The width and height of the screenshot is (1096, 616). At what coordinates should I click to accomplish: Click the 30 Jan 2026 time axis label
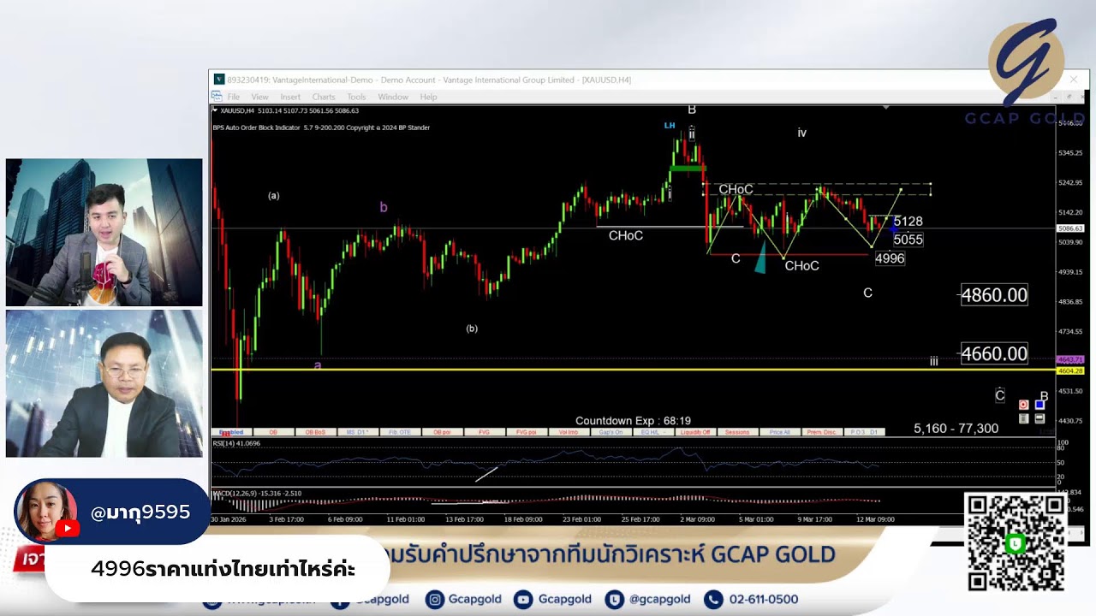pos(228,518)
